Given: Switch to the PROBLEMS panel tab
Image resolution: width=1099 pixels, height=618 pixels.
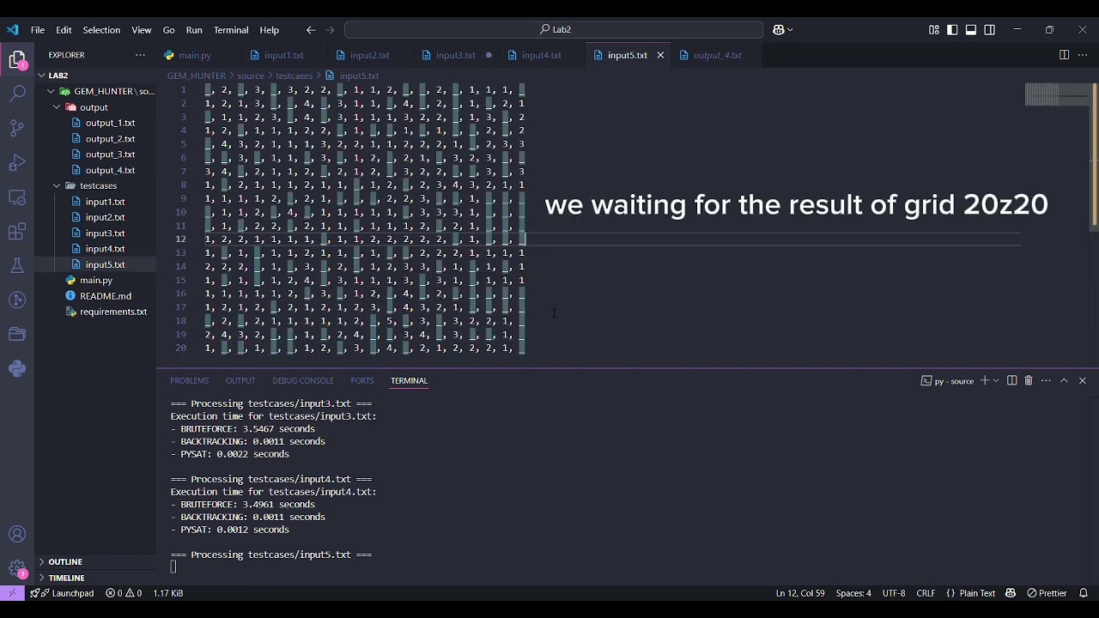Looking at the screenshot, I should pyautogui.click(x=189, y=380).
